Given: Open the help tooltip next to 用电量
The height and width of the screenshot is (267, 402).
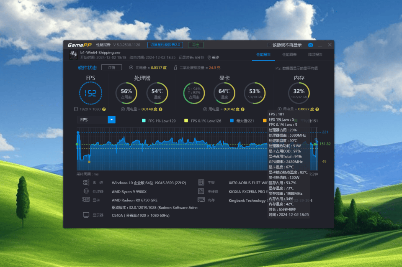Looking at the screenshot, I should pyautogui.click(x=161, y=109).
